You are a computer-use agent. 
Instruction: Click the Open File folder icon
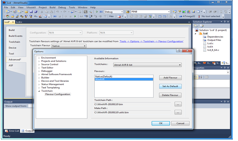[27, 12]
